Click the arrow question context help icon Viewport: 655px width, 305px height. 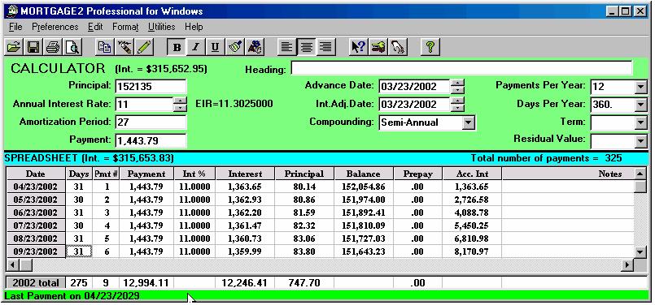(x=358, y=47)
